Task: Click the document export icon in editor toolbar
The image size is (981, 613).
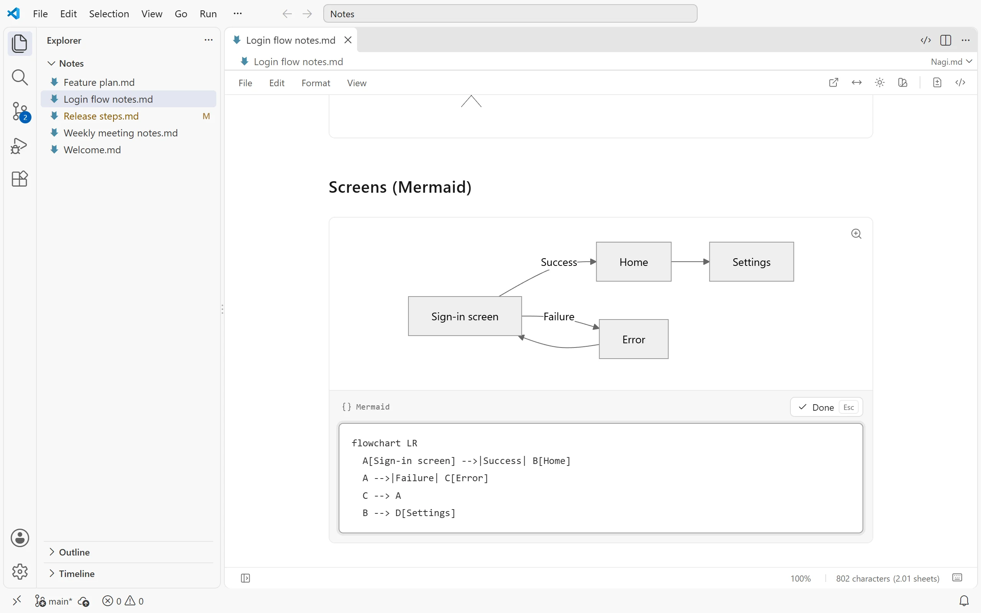Action: [x=937, y=83]
